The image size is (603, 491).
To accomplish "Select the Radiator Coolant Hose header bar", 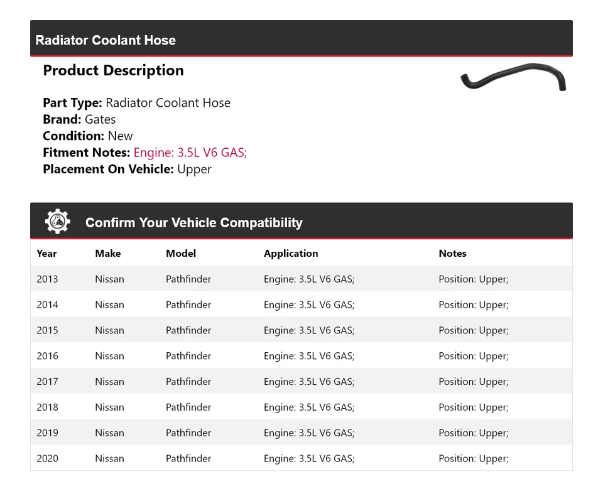I will (301, 40).
